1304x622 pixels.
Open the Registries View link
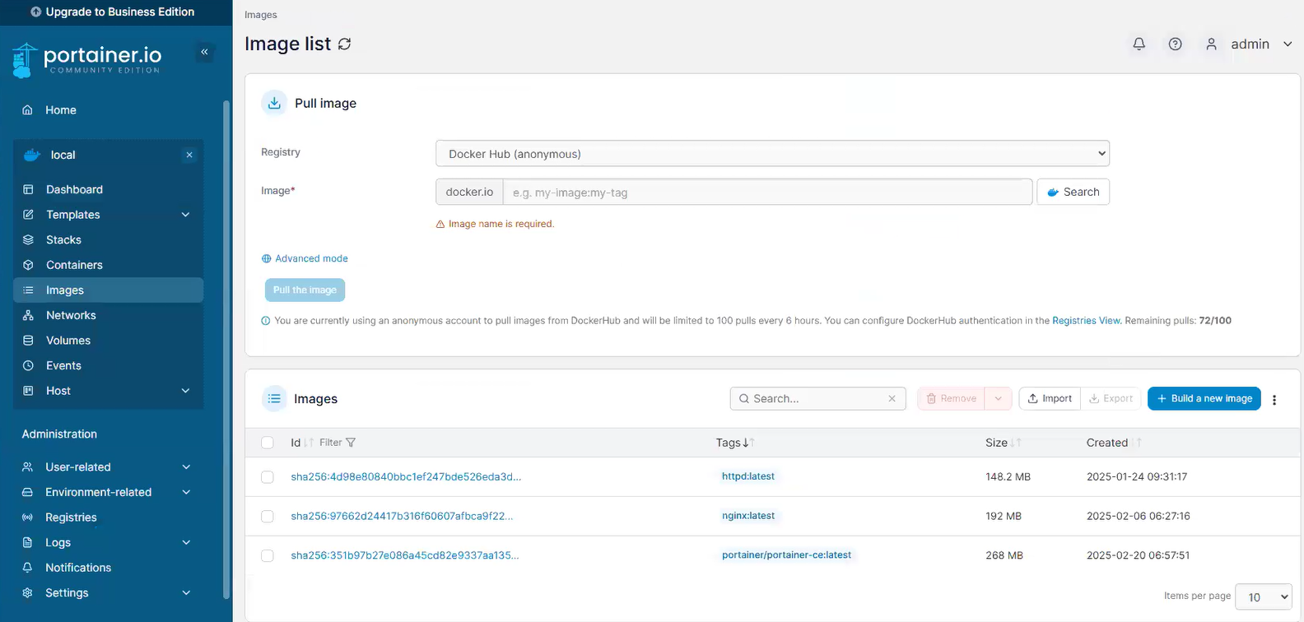pos(1086,321)
